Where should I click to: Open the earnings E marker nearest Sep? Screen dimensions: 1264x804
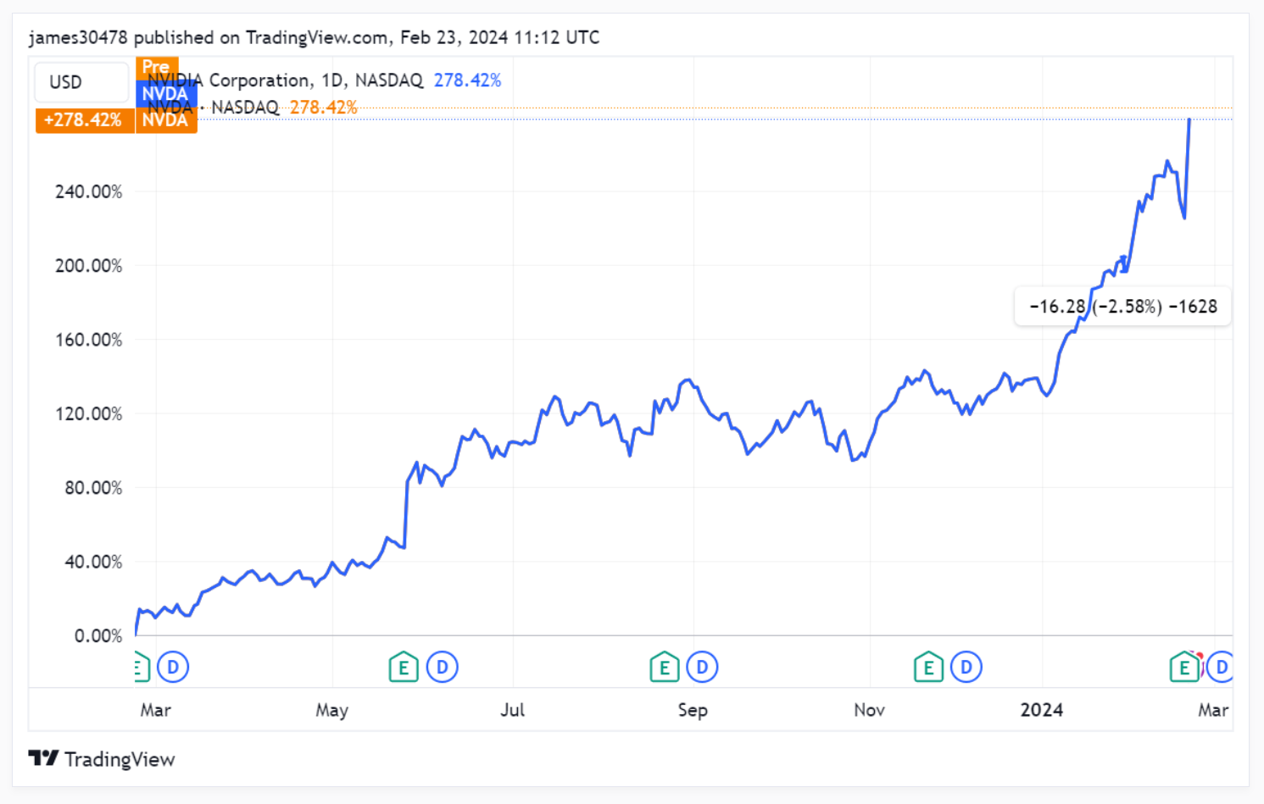665,668
